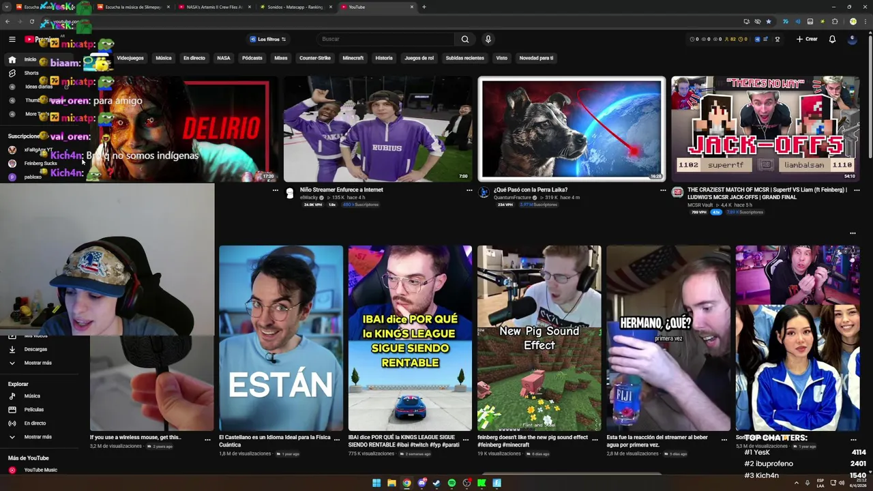The height and width of the screenshot is (491, 873).
Task: Open options menu for Perra Laika video
Action: (662, 190)
